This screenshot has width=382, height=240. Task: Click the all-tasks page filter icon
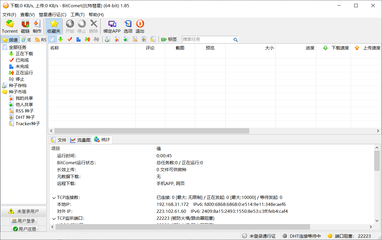(x=52, y=39)
